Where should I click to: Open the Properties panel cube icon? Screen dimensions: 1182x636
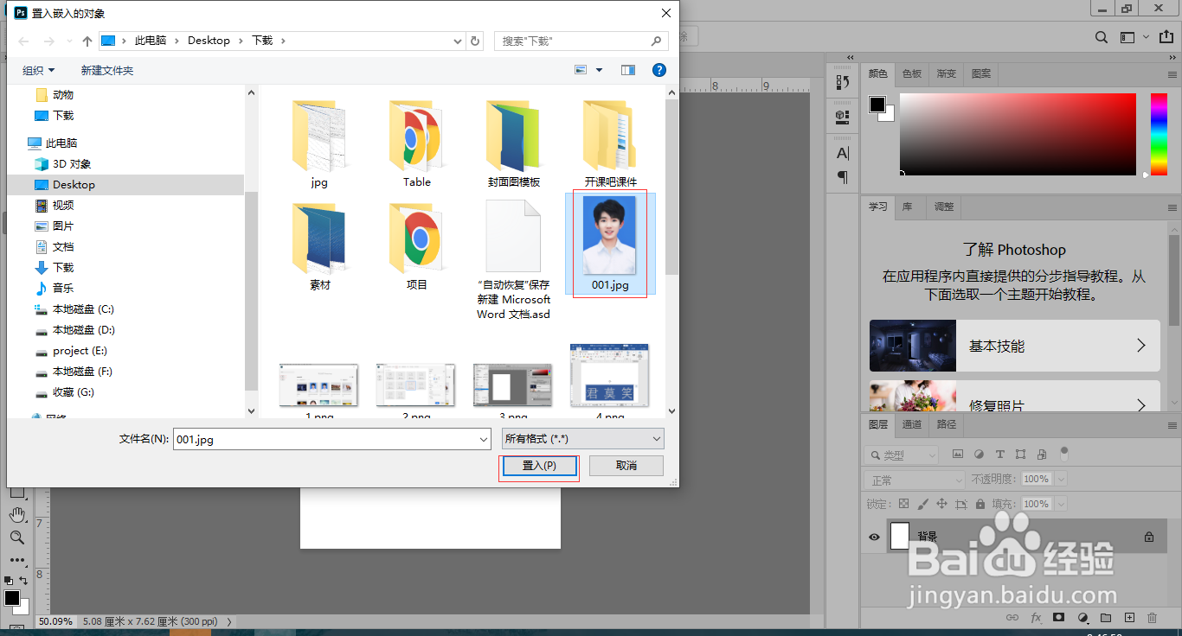click(x=843, y=116)
